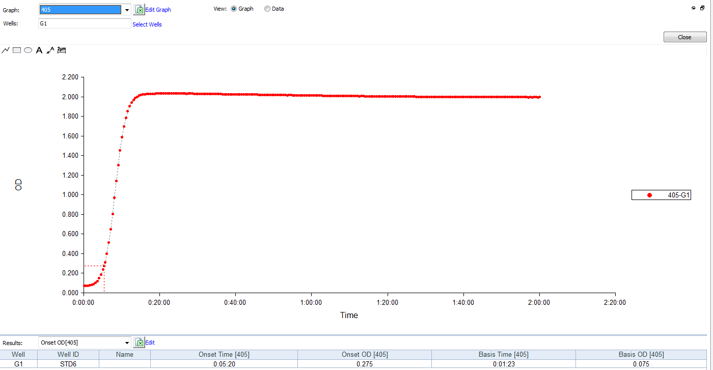Pick the rectangle annotation tool
Screen dimensions: 713x370
tap(17, 50)
